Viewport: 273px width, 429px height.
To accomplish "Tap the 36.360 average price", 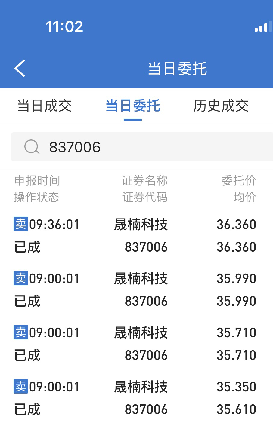I will tap(236, 247).
